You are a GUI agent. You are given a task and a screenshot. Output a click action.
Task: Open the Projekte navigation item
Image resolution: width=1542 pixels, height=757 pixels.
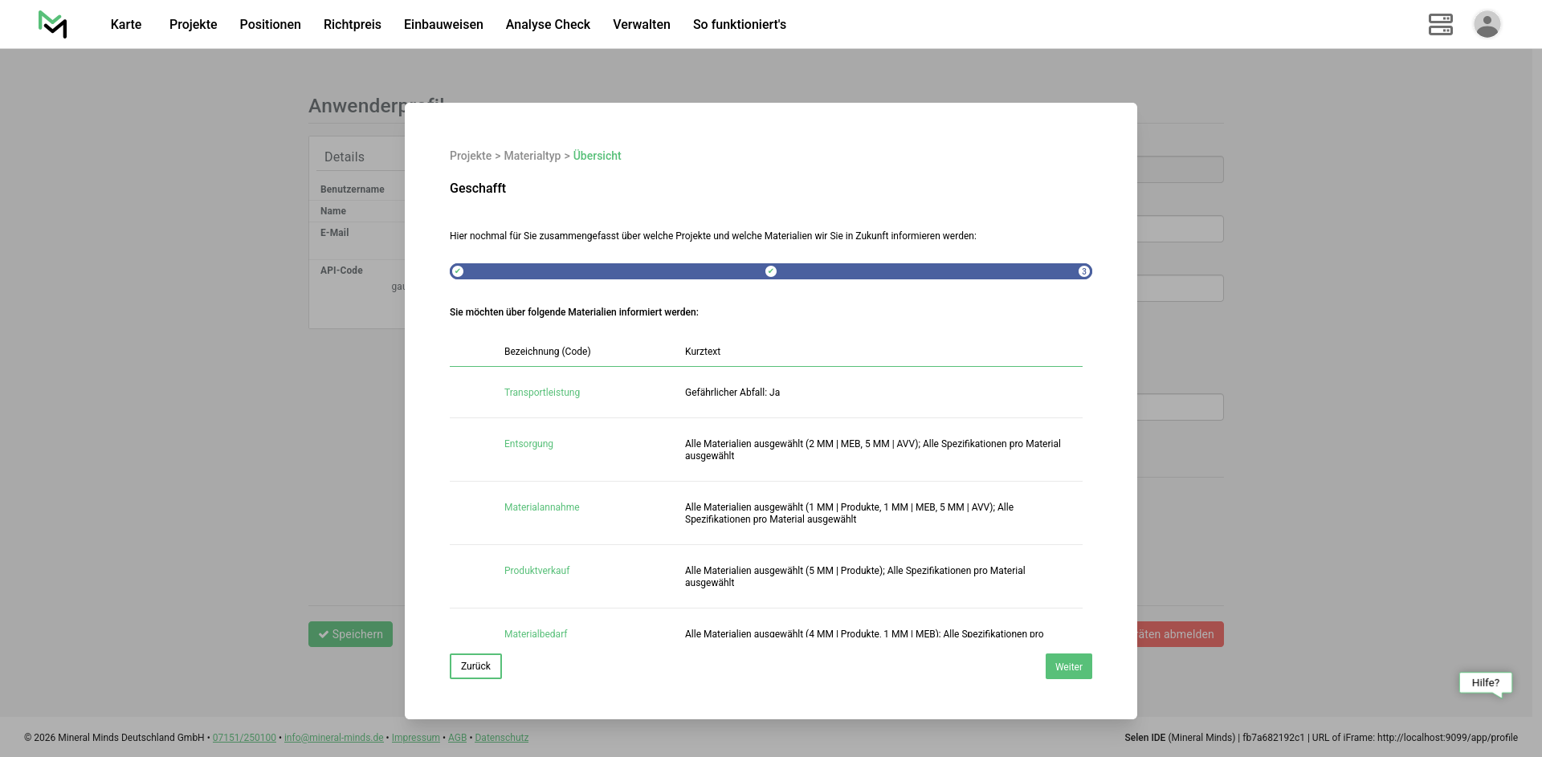[x=193, y=25]
